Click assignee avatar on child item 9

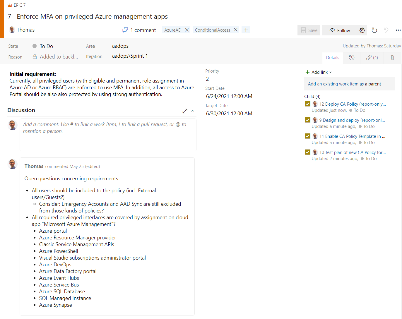315,120
